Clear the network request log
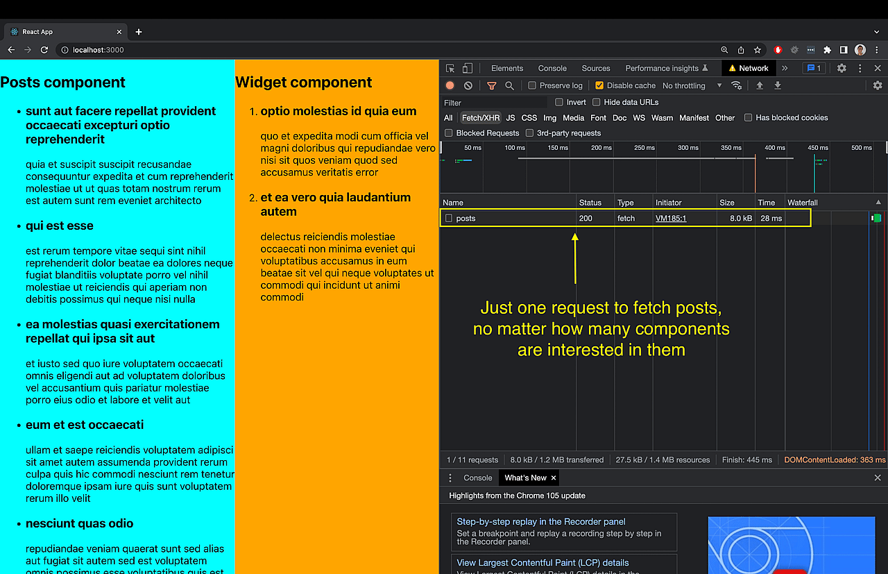The image size is (888, 574). tap(468, 85)
